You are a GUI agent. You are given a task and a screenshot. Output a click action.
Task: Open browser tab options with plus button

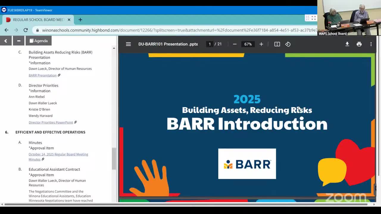tap(80, 20)
